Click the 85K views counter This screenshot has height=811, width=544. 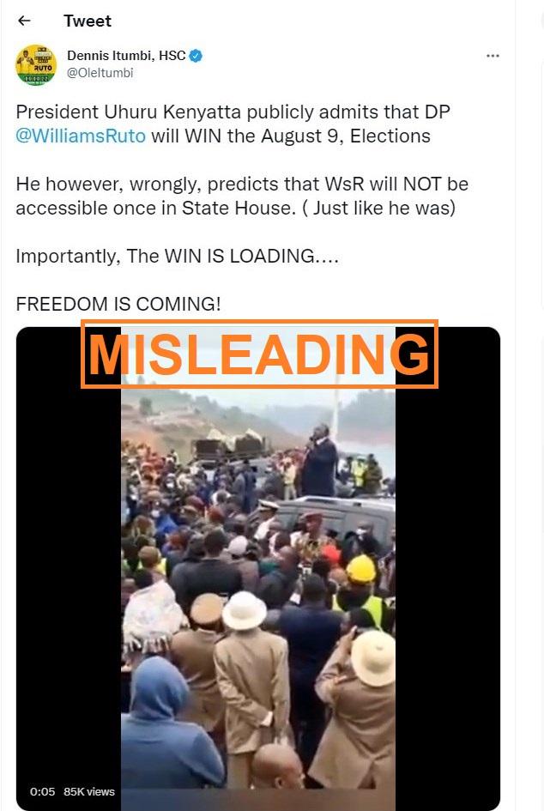pos(89,791)
